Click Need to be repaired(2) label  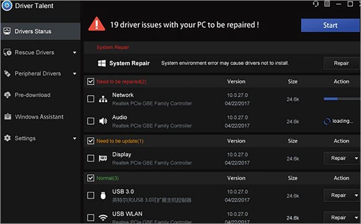121,81
